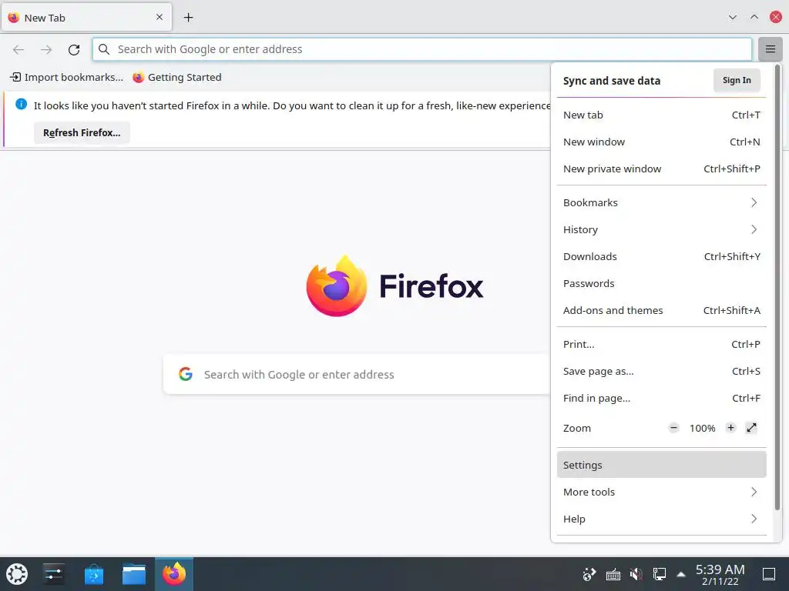Open a new tab with plus icon
Image resolution: width=789 pixels, height=591 pixels.
point(188,18)
